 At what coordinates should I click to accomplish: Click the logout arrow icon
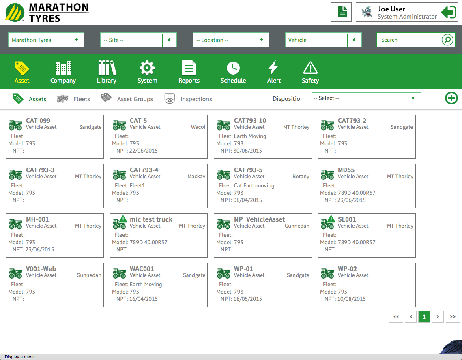[x=448, y=12]
